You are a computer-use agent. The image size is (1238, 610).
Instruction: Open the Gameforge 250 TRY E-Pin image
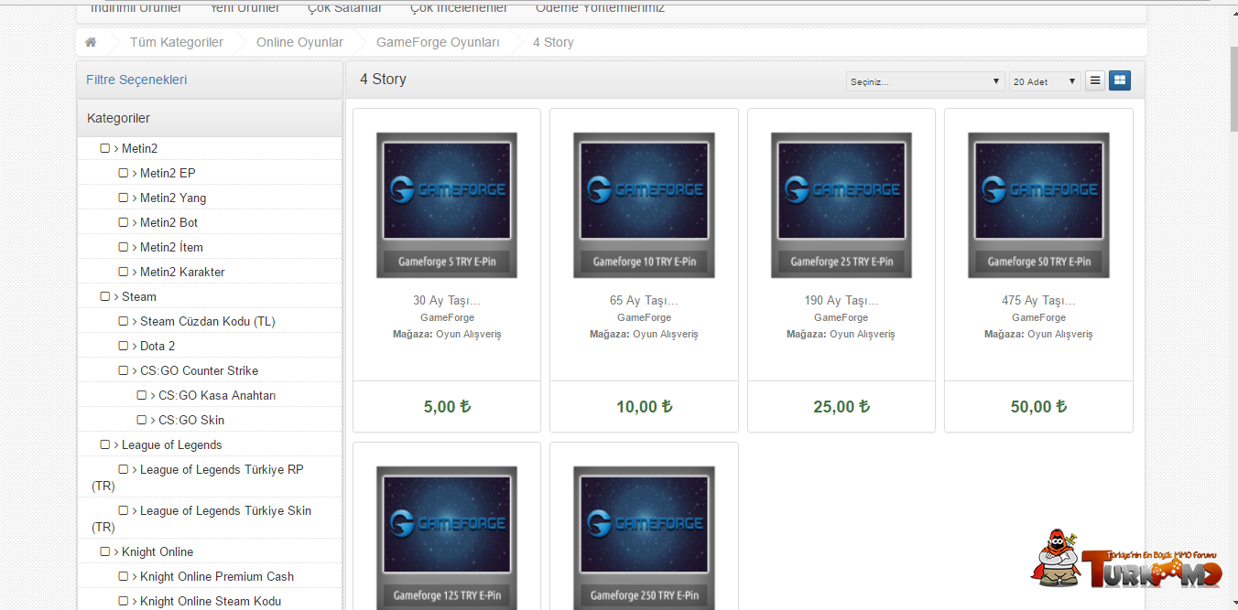644,538
